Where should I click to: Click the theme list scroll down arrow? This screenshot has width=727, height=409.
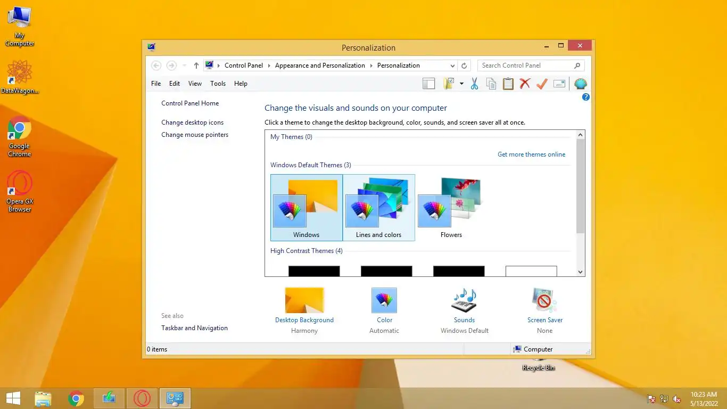[x=580, y=272]
